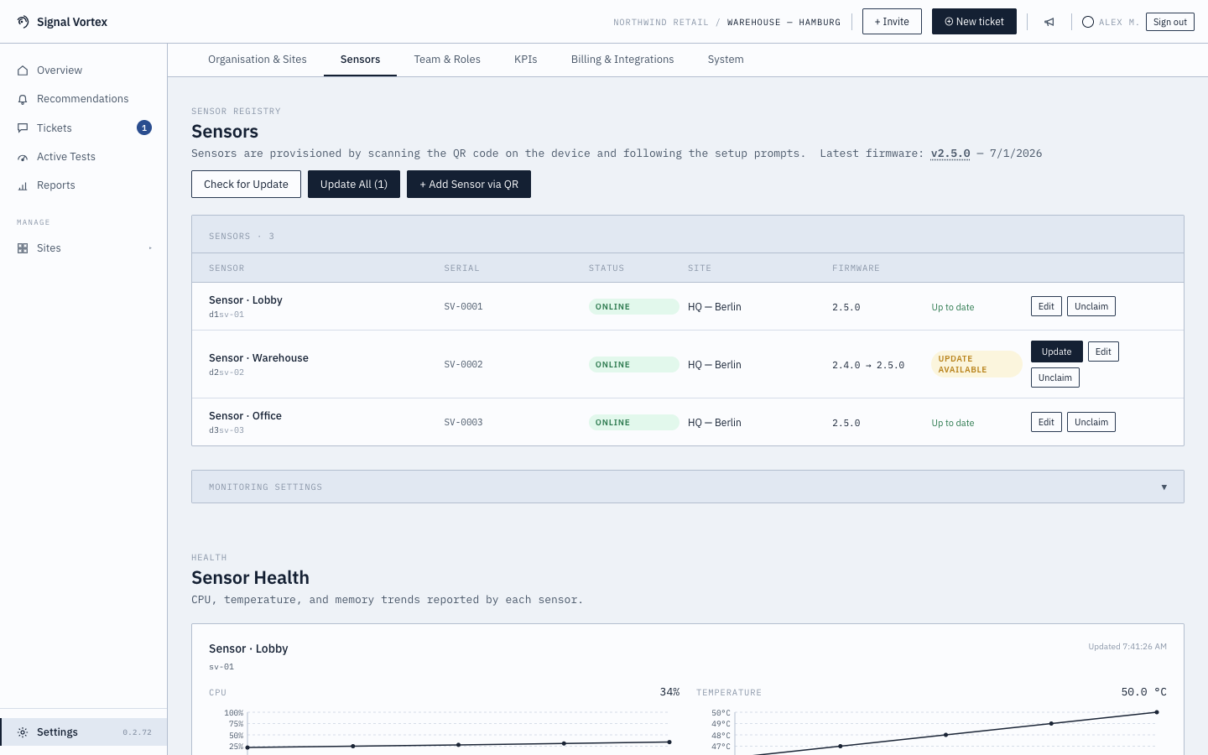Edit the Sensor Lobby row
Viewport: 1208px width, 755px height.
(1046, 307)
